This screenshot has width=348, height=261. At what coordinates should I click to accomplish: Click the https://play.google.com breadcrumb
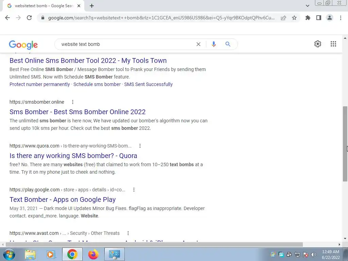click(x=67, y=190)
